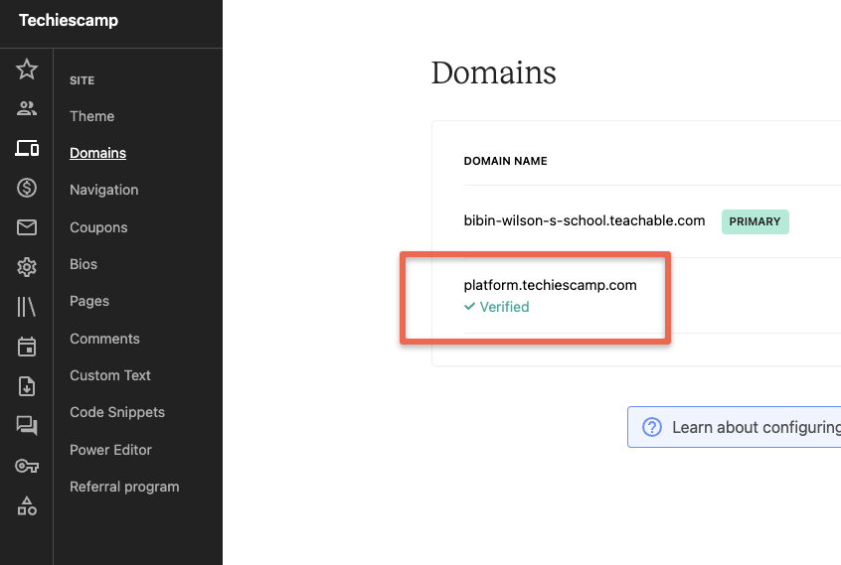Open the Comments section
This screenshot has width=841, height=565.
[x=104, y=339]
